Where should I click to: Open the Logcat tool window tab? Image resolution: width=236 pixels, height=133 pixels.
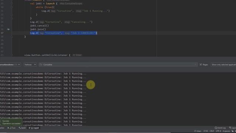click(34, 128)
